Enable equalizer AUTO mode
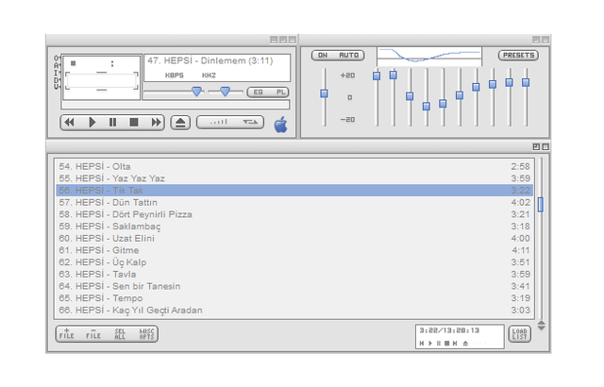This screenshot has height=387, width=604. pos(349,56)
